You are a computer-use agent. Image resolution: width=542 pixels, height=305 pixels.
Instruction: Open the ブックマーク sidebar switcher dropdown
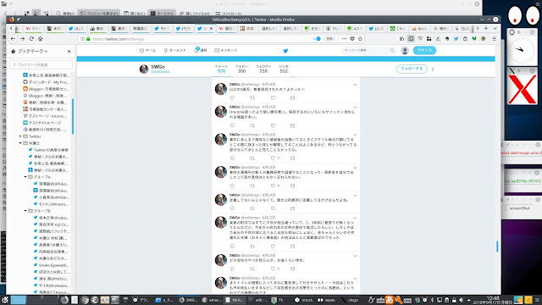point(32,51)
